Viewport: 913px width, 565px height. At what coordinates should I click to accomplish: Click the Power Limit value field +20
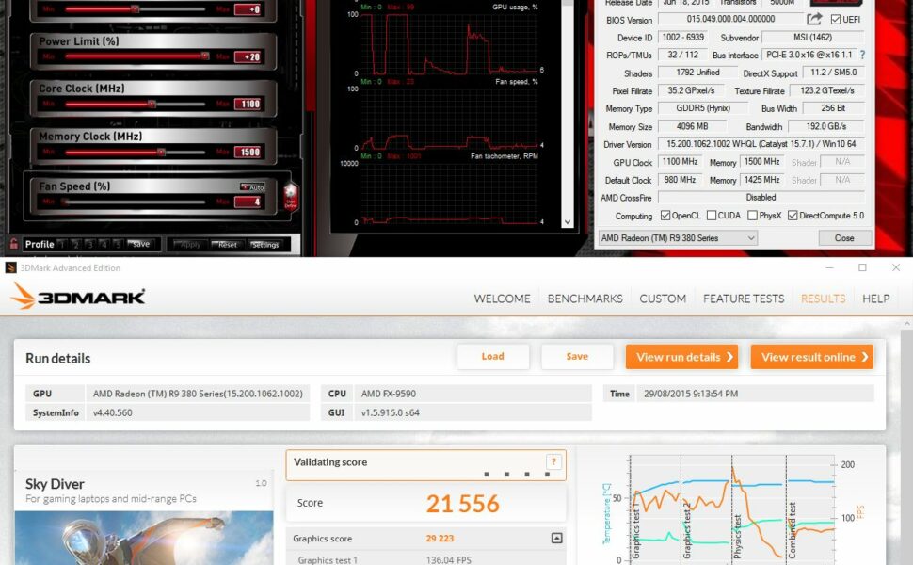pyautogui.click(x=248, y=56)
